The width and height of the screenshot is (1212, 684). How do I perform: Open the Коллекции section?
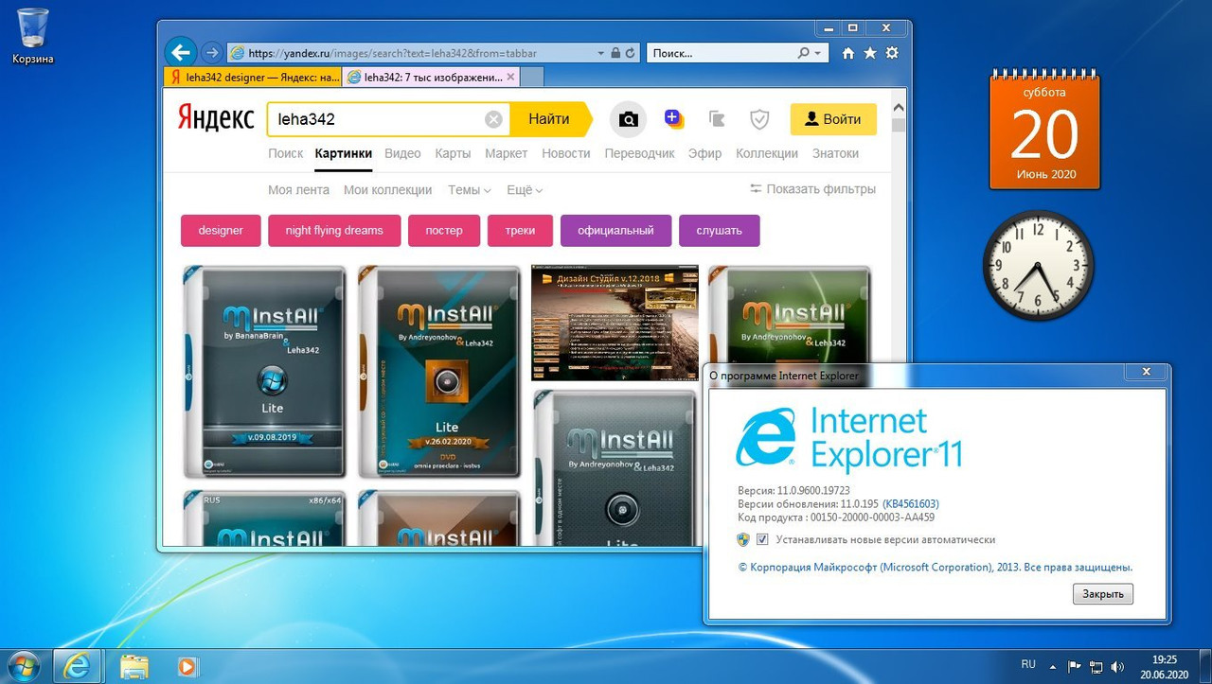coord(767,153)
